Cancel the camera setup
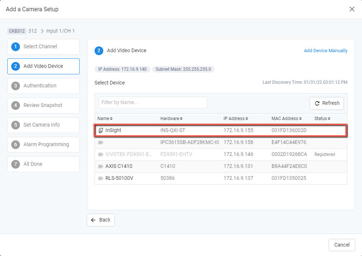 tap(342, 245)
